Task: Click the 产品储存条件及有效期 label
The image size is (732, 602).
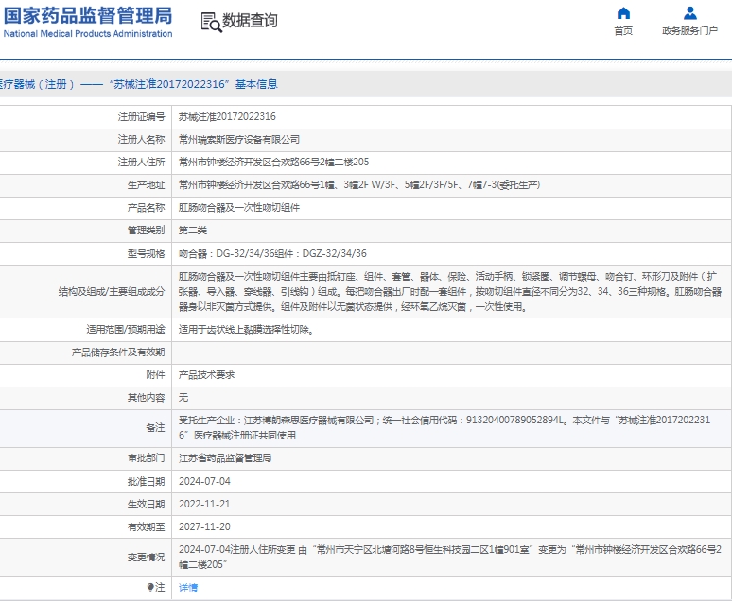Action: coord(118,353)
